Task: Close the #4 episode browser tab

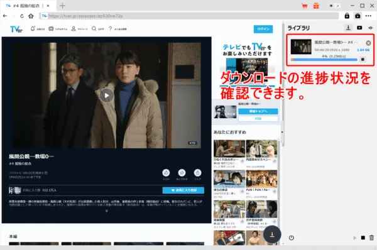Action: tap(48, 6)
